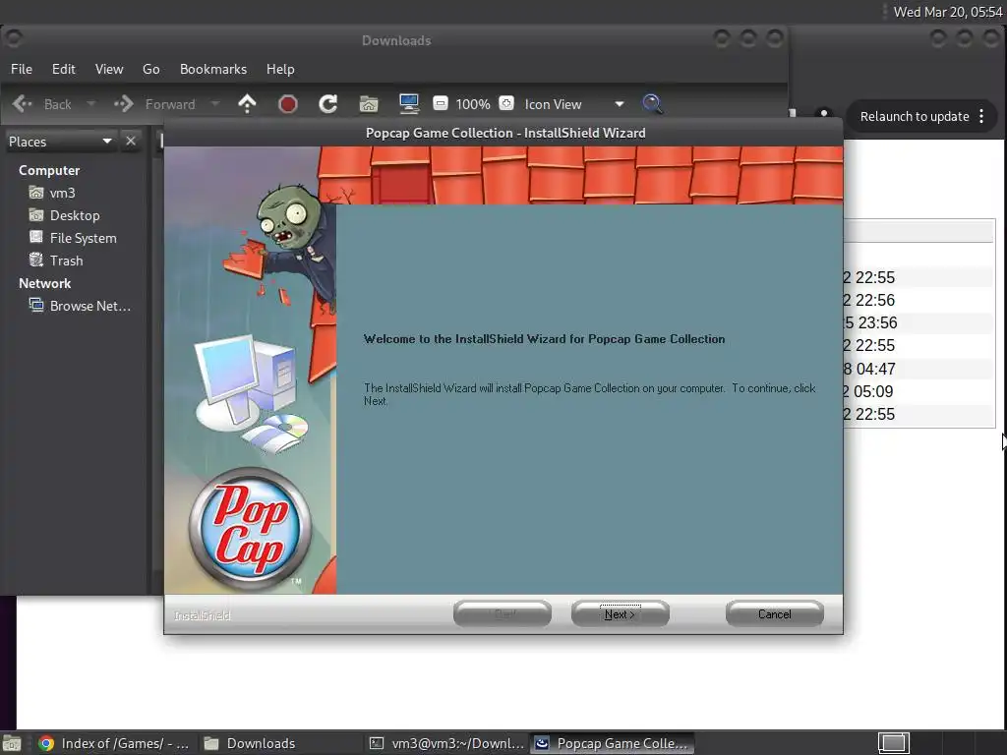This screenshot has height=755, width=1007.
Task: Click Relaunch to update in Chrome
Action: pyautogui.click(x=915, y=116)
